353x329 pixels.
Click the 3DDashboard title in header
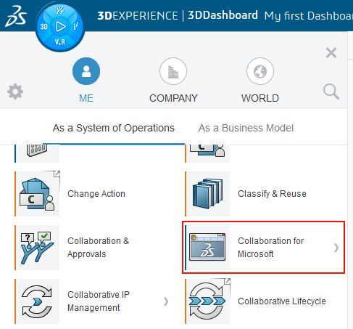223,15
